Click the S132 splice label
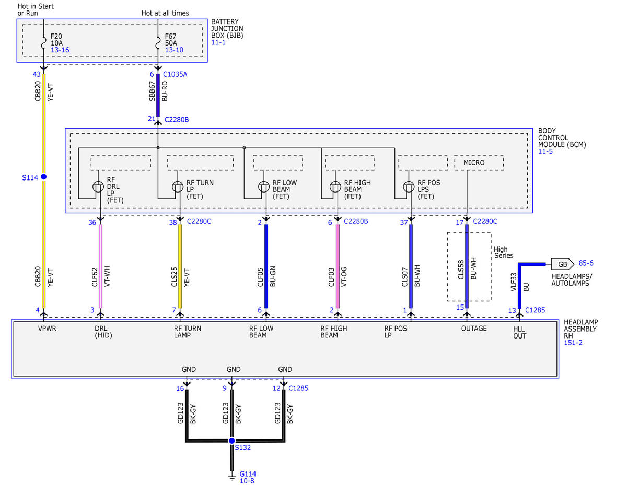The image size is (627, 485). coord(243,448)
